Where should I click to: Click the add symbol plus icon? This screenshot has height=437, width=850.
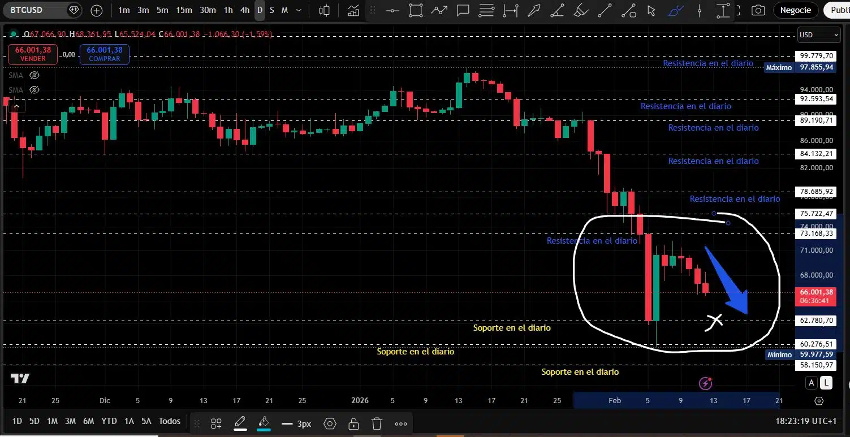[97, 10]
